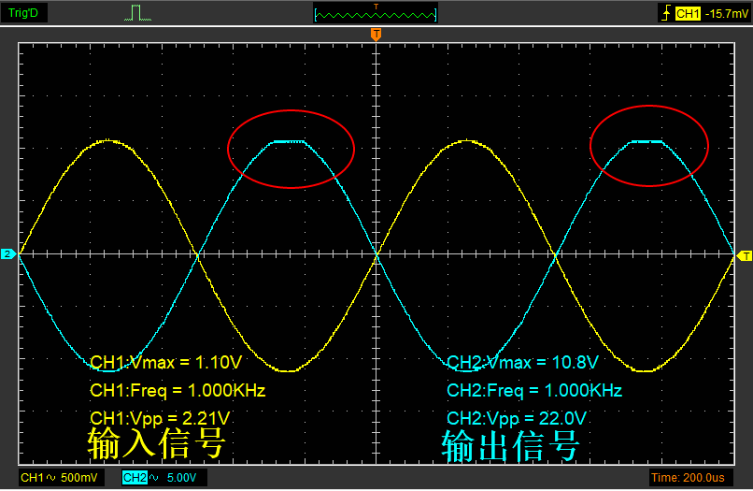Click the cyan channel 2 ground marker
The image size is (753, 491).
click(7, 254)
